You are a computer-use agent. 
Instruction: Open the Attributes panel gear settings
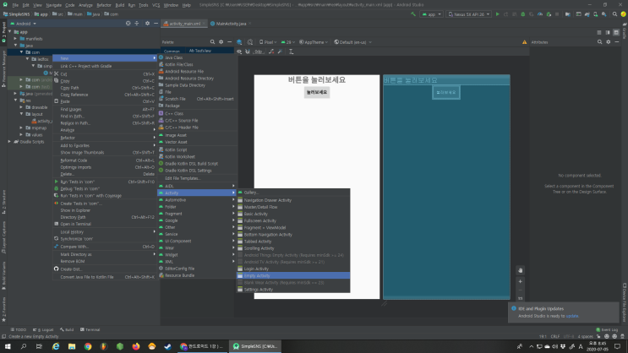click(609, 42)
